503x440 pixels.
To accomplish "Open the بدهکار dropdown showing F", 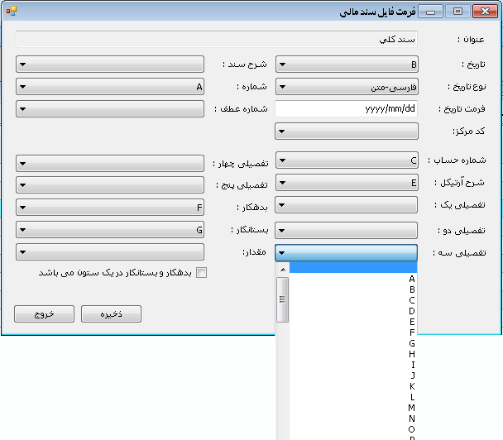I will coord(110,208).
